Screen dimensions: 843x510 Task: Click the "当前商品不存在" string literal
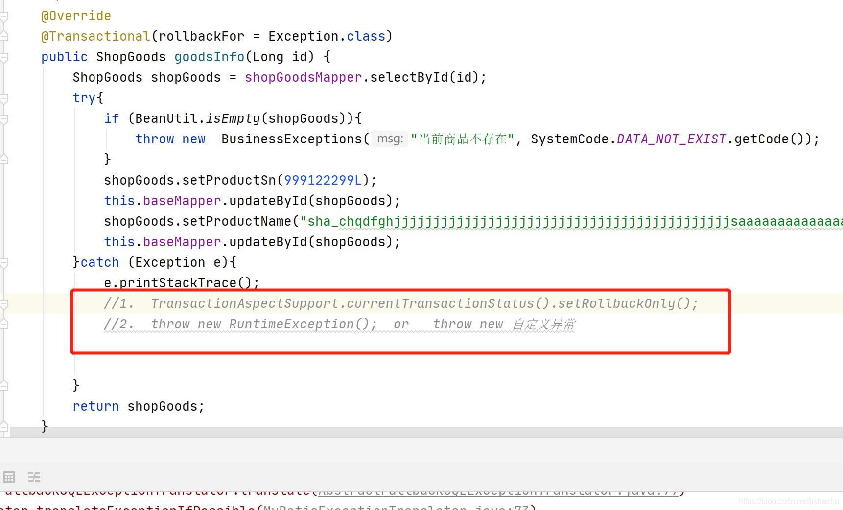[462, 139]
